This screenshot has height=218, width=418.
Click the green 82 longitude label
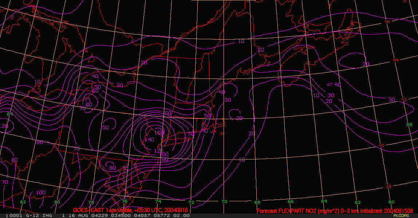(23, 202)
